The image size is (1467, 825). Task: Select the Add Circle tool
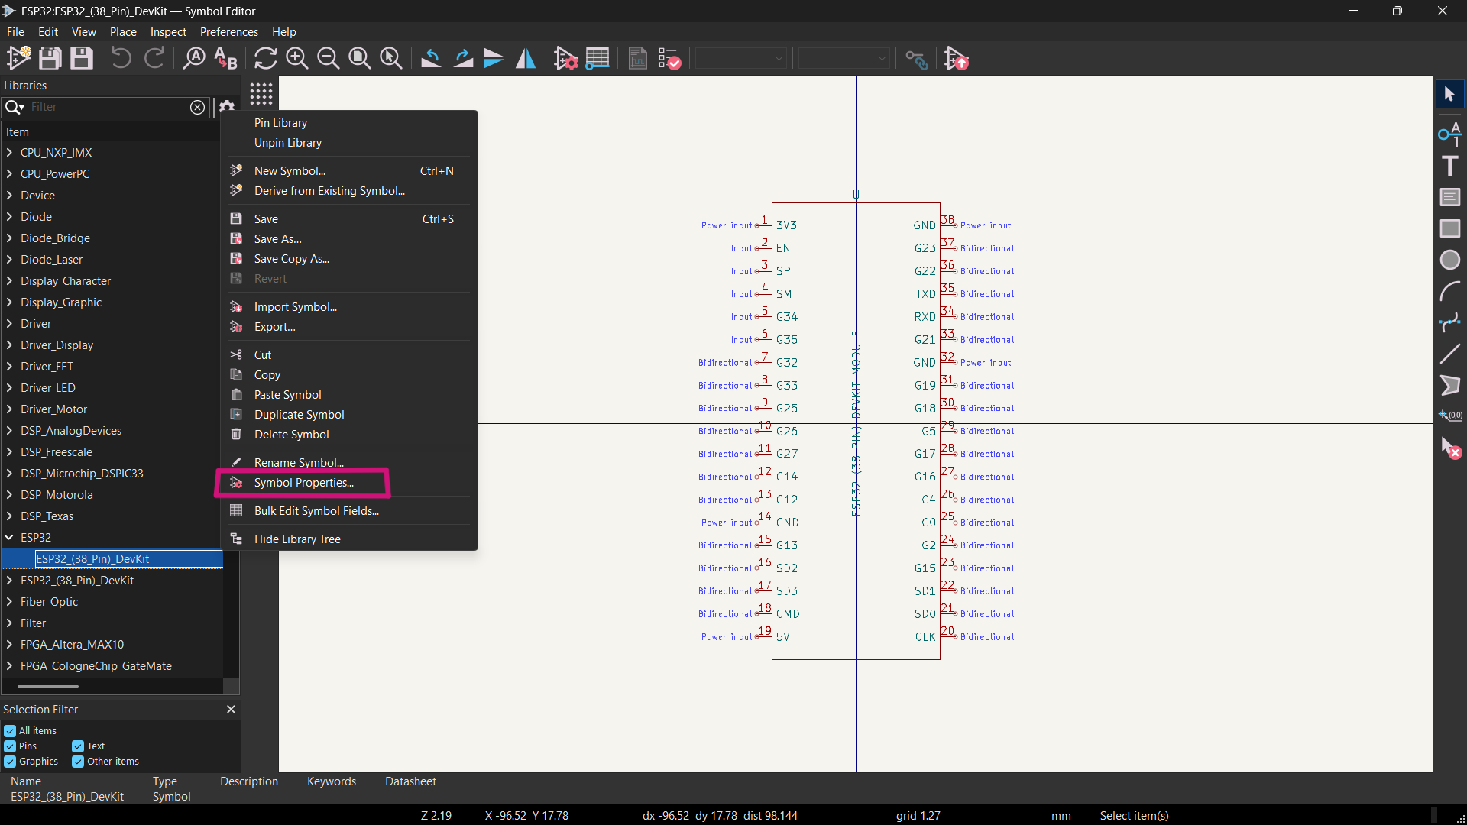(1449, 260)
